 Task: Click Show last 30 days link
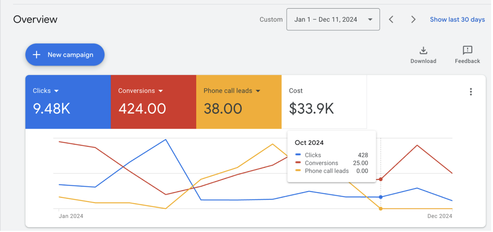click(457, 20)
